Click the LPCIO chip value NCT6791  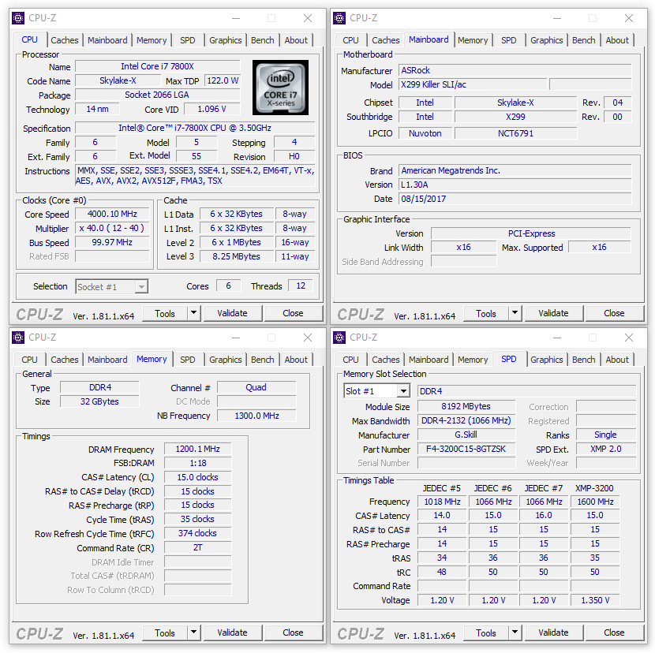coord(515,133)
